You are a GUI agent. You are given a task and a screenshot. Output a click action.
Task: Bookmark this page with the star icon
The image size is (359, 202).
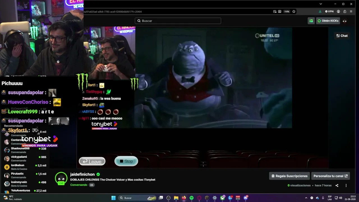point(294,12)
